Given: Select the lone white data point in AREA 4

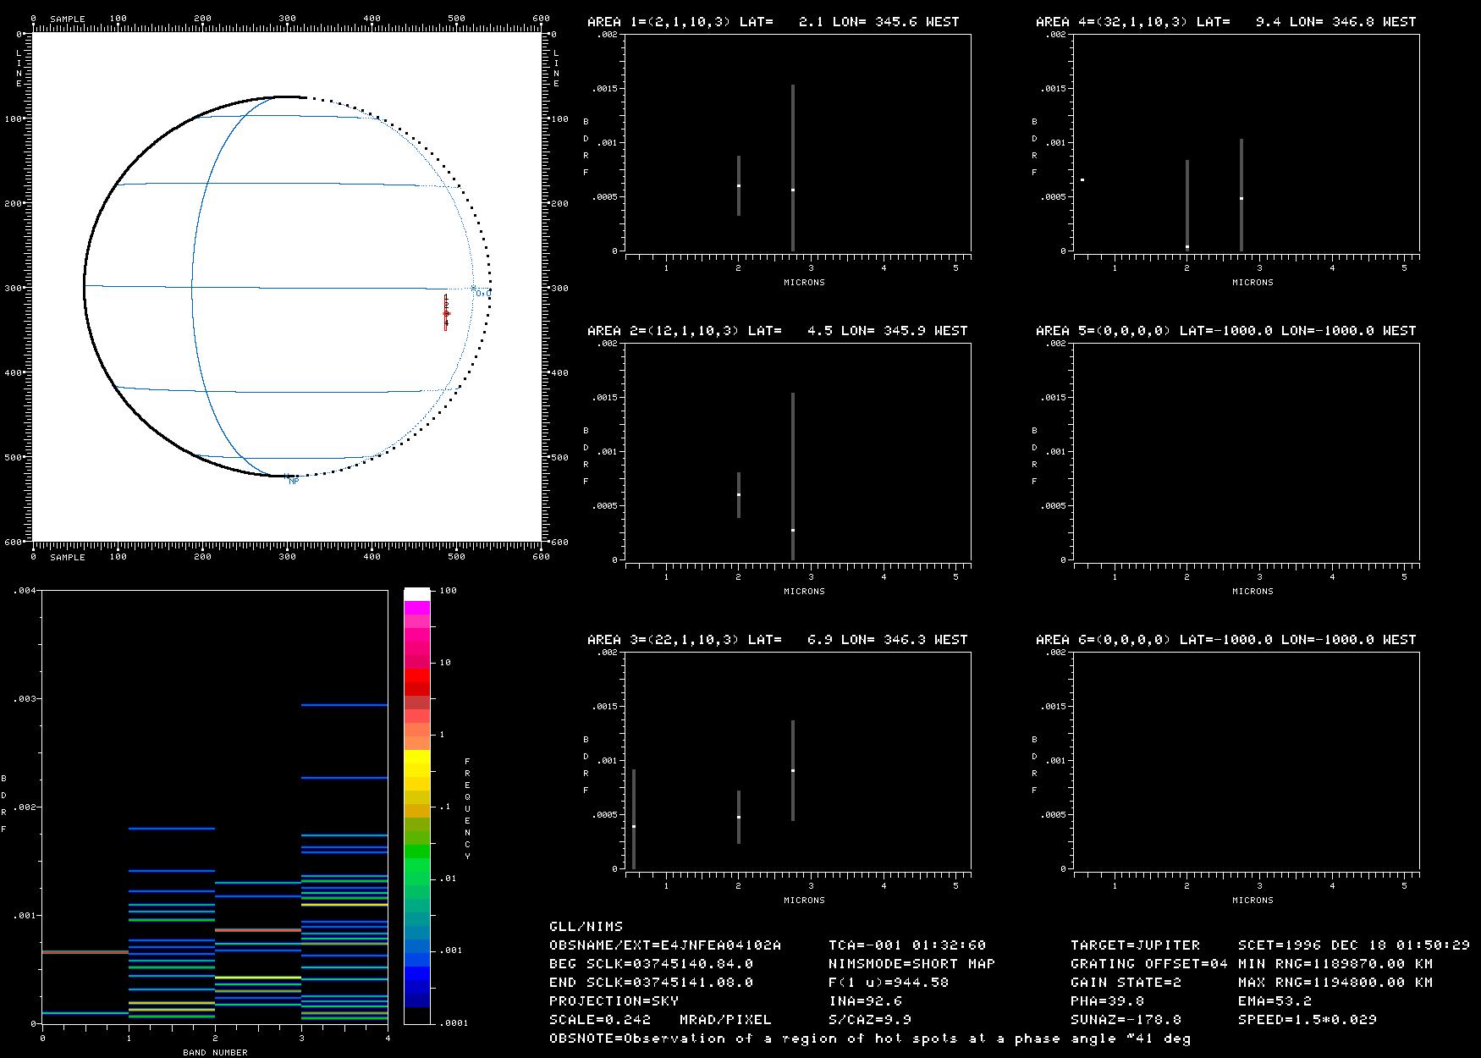Looking at the screenshot, I should coord(1082,179).
